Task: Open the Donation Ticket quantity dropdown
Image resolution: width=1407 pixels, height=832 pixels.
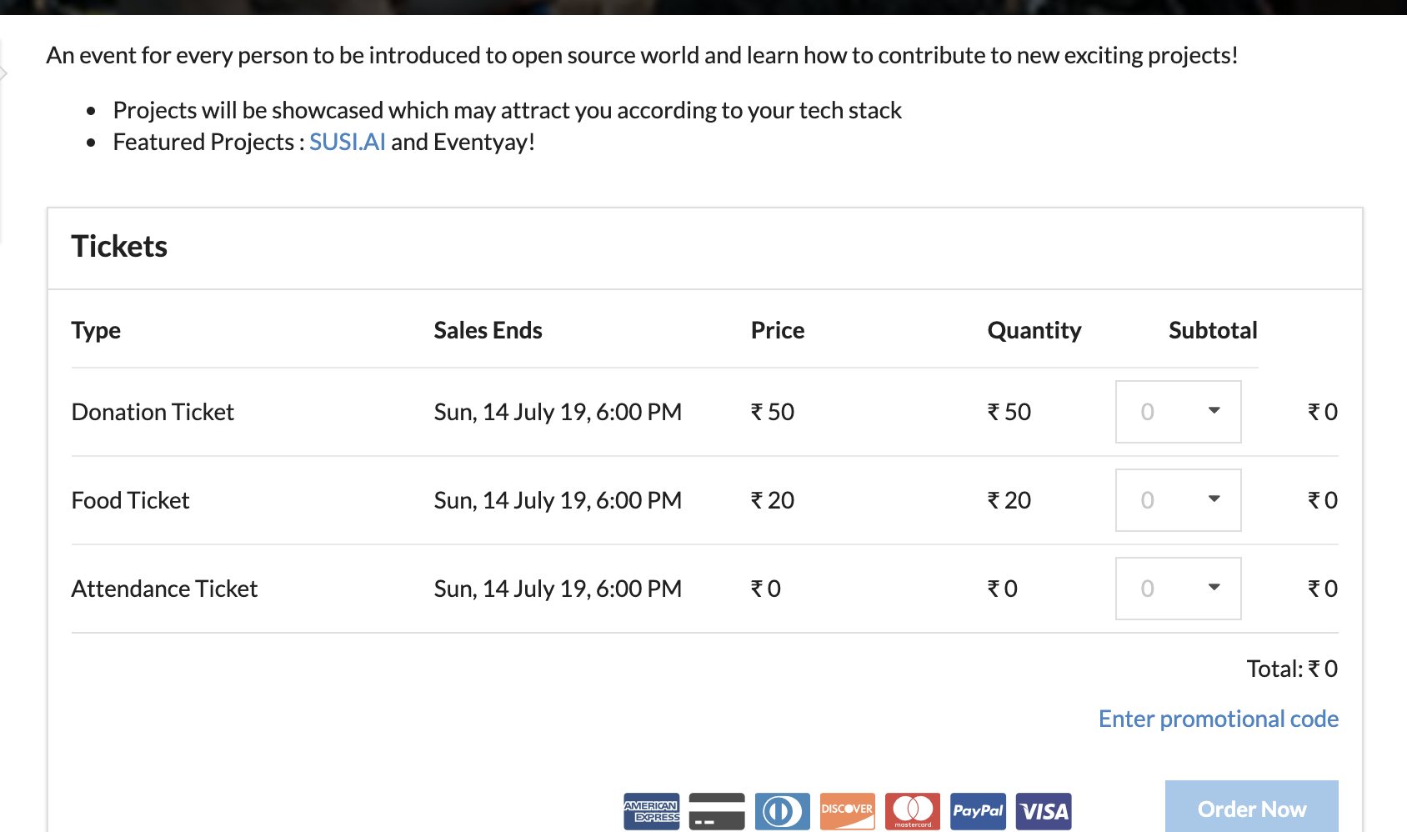Action: [1178, 412]
